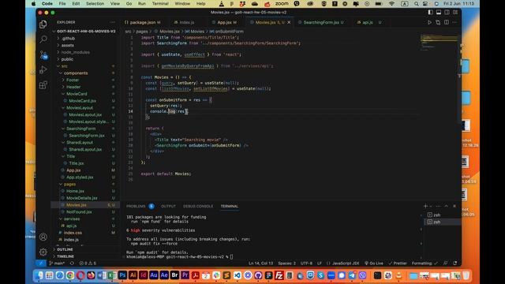Open the Source Control view
505x284 pixels.
(x=43, y=54)
